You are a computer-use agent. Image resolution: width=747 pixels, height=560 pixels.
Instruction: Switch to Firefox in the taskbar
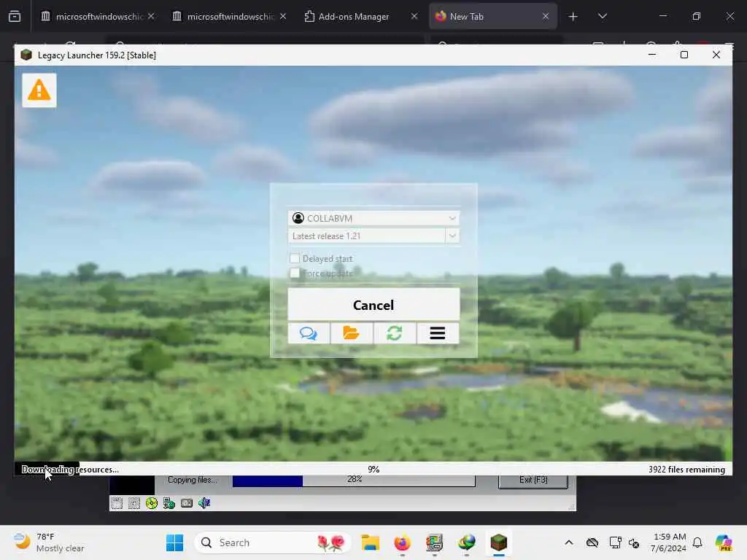pos(403,542)
